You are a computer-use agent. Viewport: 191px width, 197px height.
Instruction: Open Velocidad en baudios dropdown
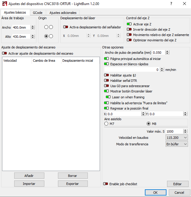pos(177,138)
